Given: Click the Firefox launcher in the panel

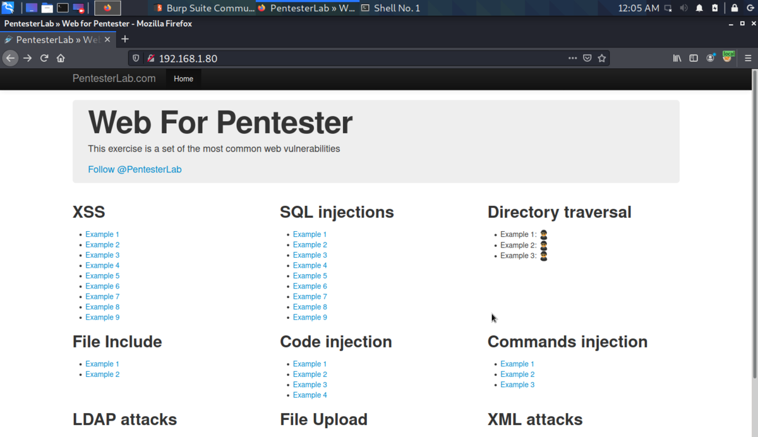Looking at the screenshot, I should 107,8.
